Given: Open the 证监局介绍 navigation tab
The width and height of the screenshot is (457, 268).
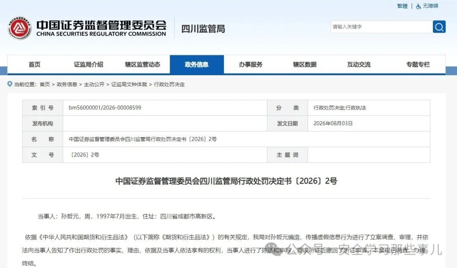Looking at the screenshot, I should (x=88, y=64).
